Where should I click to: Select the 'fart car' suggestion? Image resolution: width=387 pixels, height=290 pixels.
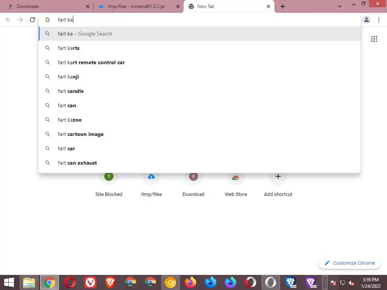[200, 148]
